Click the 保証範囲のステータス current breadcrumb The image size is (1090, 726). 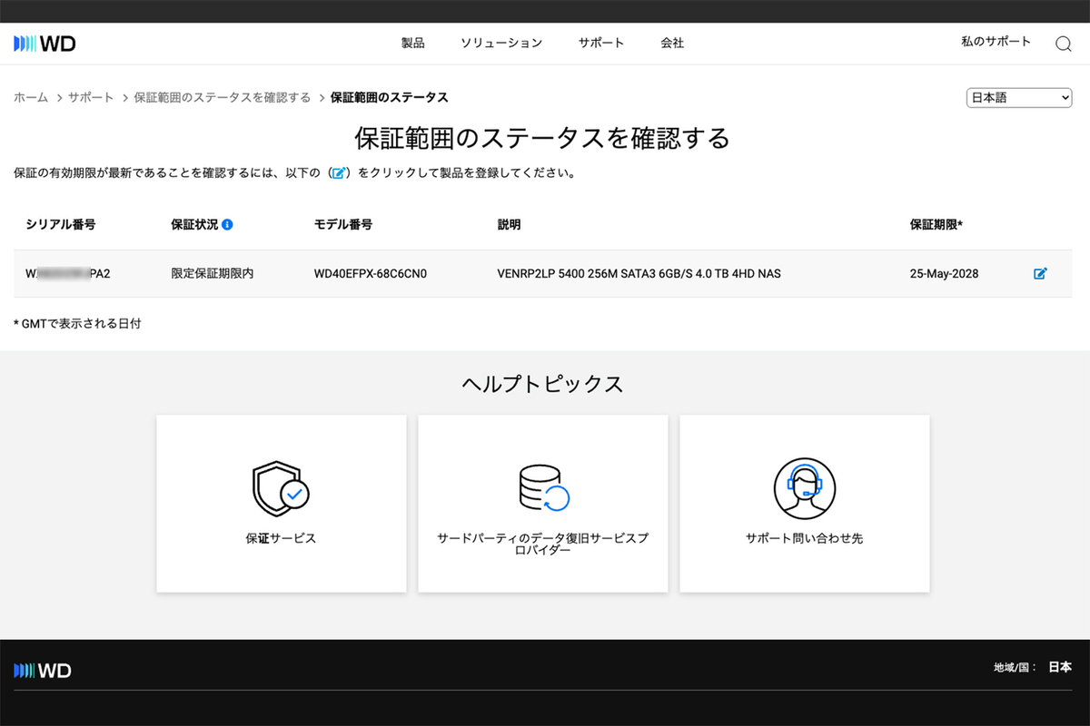390,97
